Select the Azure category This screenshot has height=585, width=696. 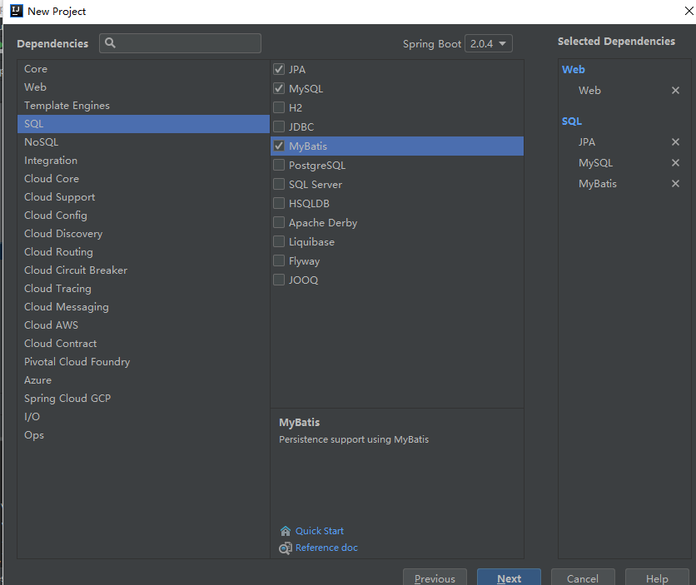click(x=143, y=380)
